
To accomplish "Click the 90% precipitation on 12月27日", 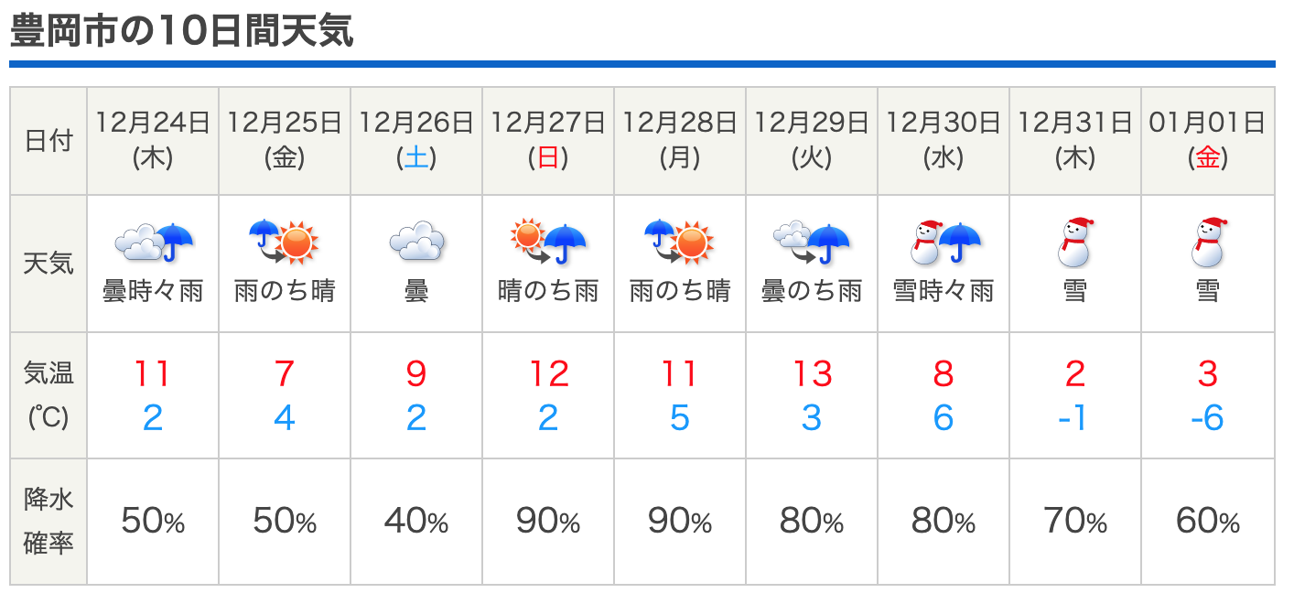I will click(548, 522).
